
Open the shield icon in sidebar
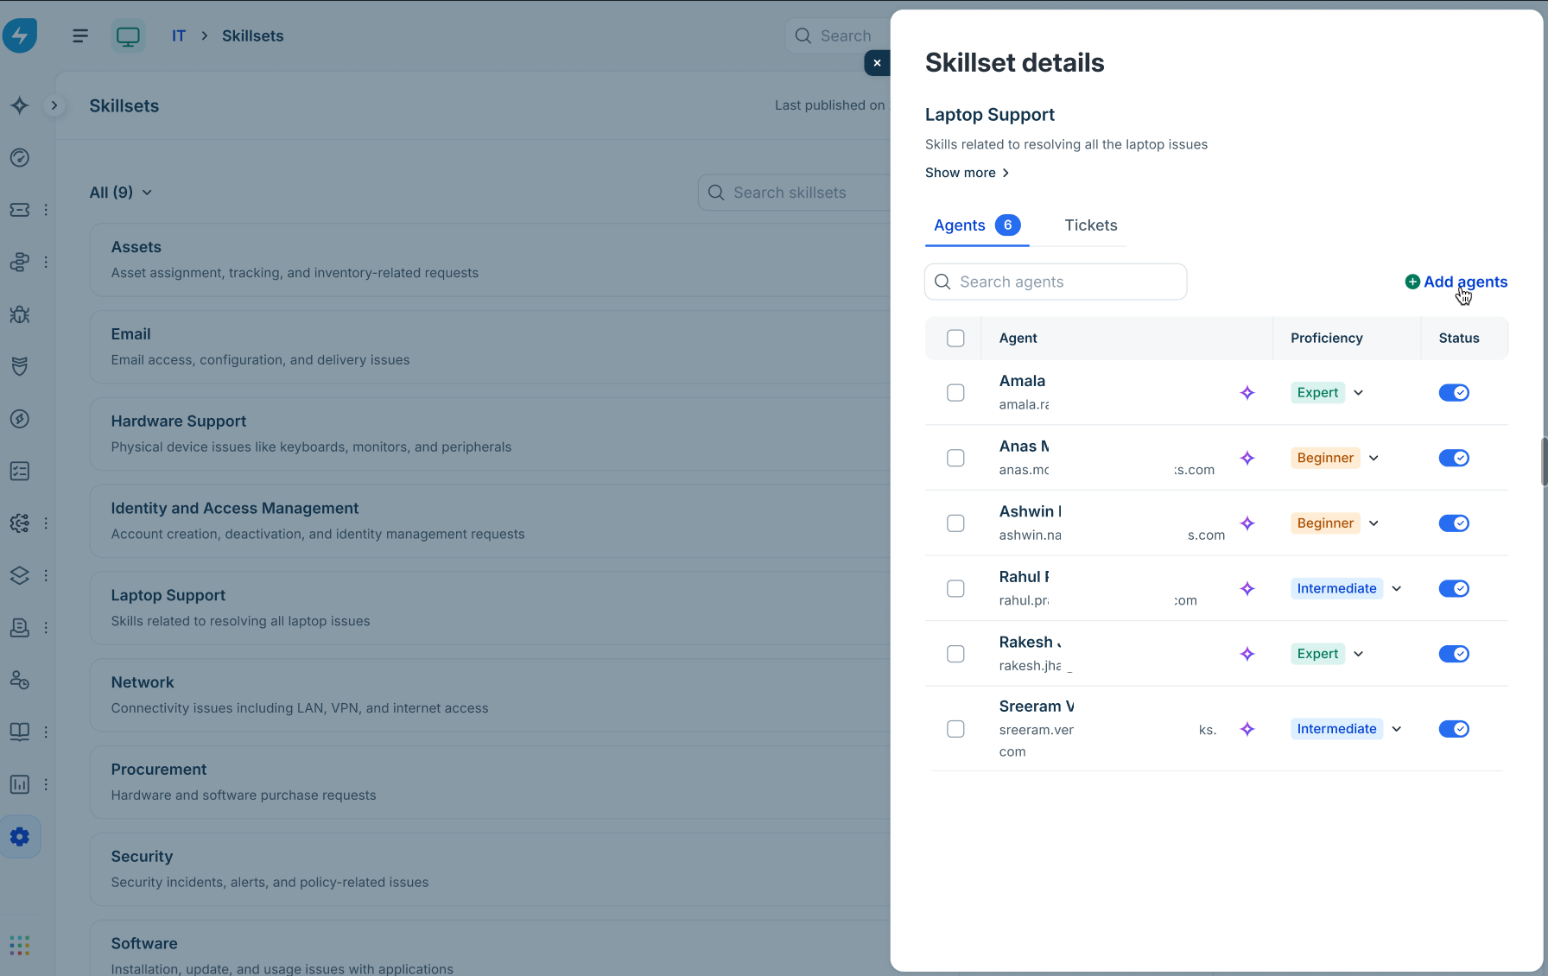coord(20,366)
